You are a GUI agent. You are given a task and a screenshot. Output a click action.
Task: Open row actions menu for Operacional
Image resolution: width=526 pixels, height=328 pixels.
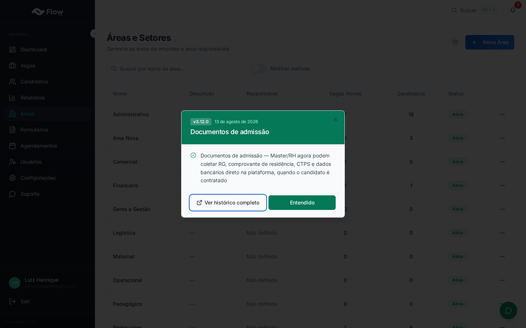point(502,280)
